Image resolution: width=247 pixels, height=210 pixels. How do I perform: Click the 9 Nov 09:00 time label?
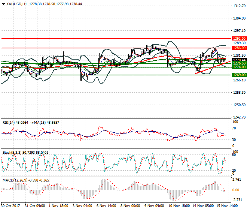coord(154,206)
